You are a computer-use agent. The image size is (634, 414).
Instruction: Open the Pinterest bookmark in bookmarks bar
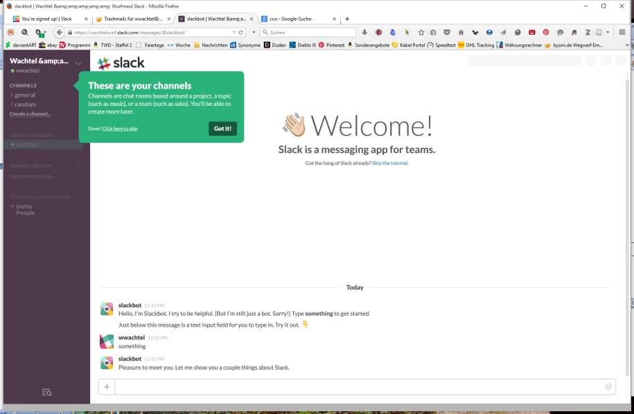[x=332, y=45]
